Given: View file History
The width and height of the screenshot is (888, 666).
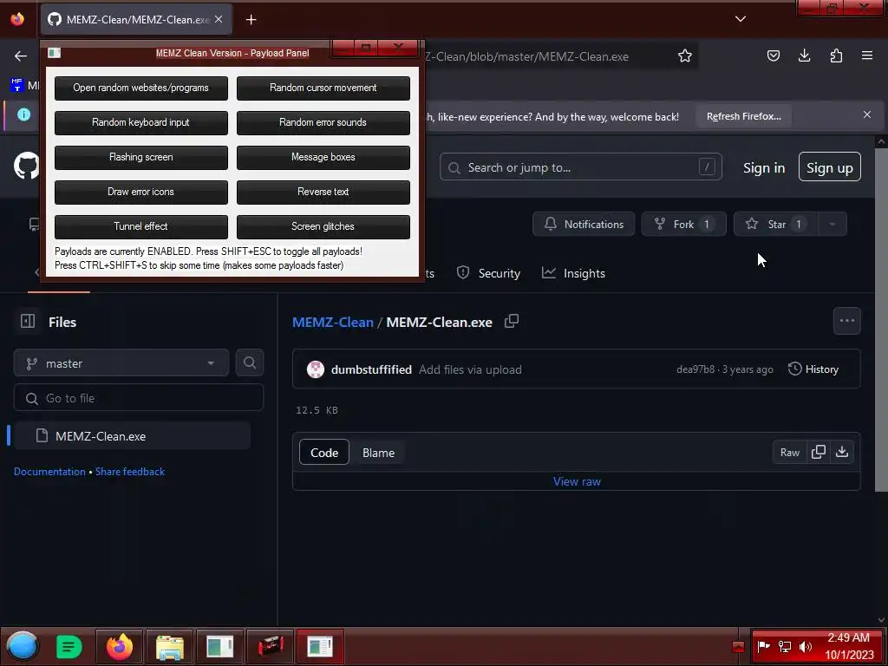Looking at the screenshot, I should coord(813,369).
